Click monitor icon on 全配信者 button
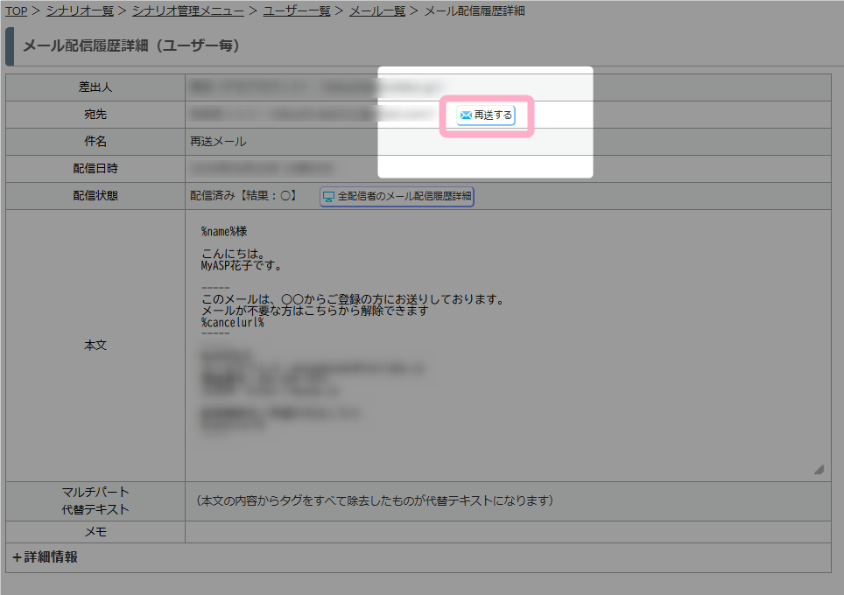The image size is (844, 595). 328,197
